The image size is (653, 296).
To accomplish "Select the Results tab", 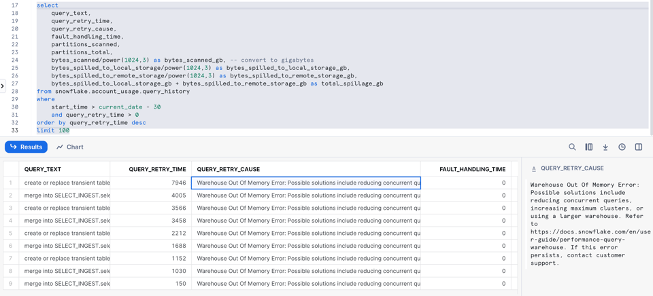I will [27, 147].
